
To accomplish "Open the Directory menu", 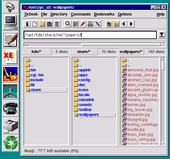I will [x=59, y=14].
